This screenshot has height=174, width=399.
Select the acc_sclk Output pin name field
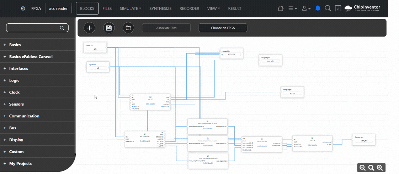point(270,61)
